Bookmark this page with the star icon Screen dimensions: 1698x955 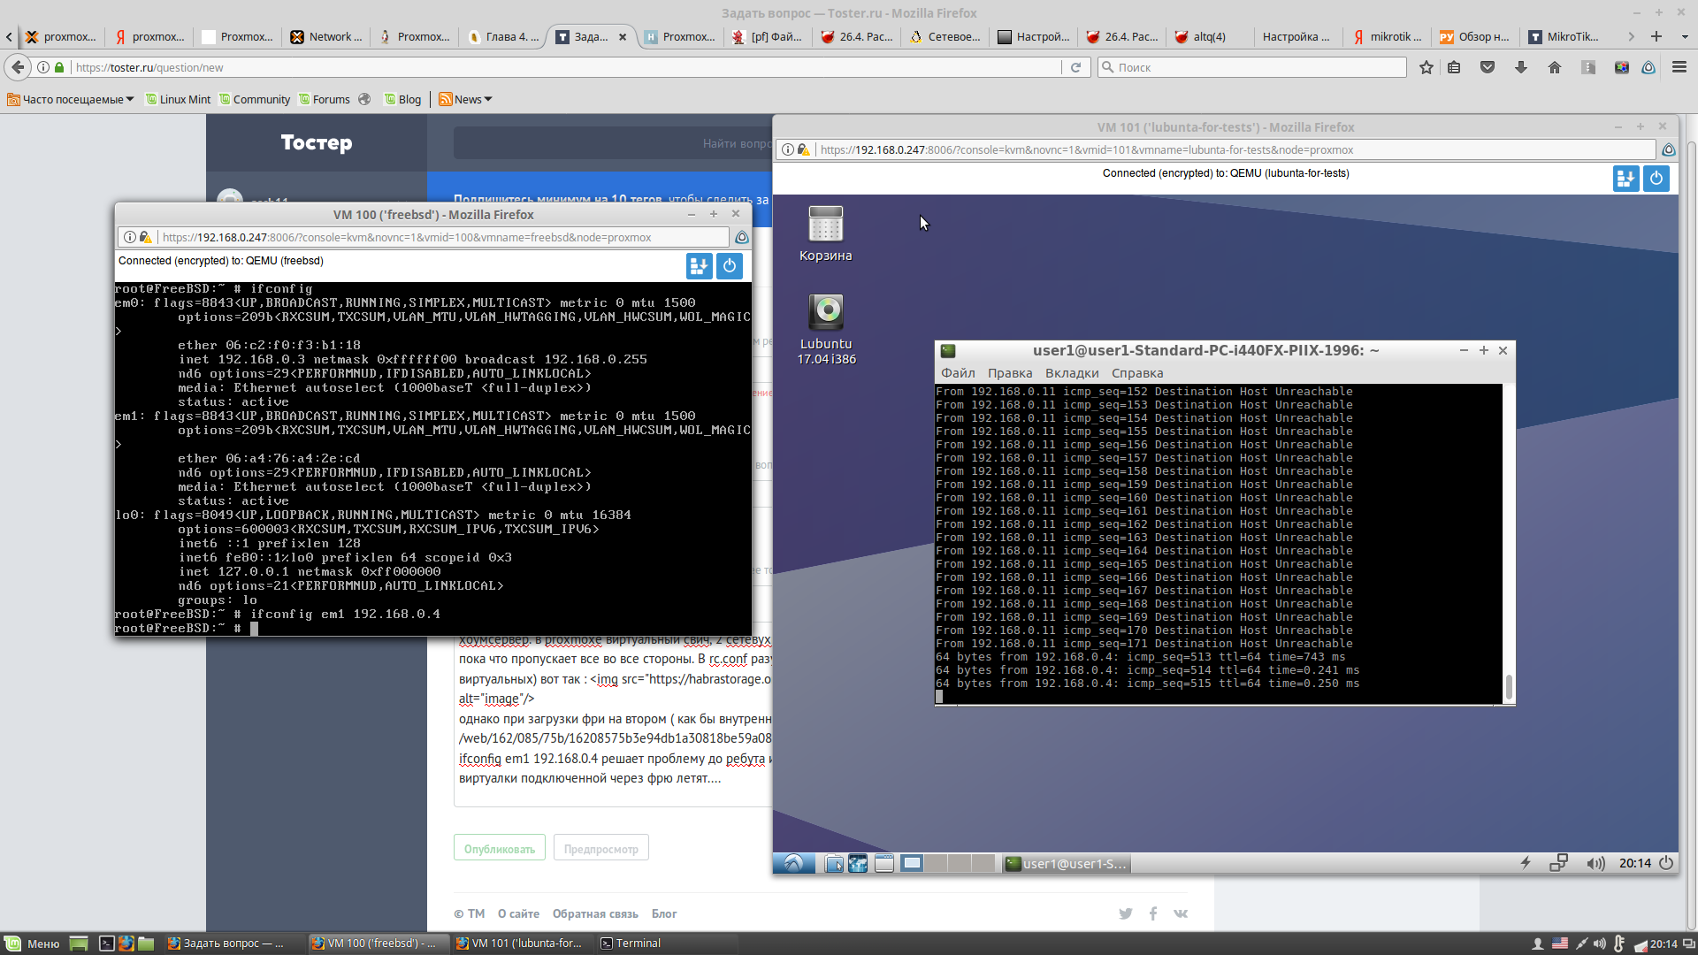(1426, 67)
